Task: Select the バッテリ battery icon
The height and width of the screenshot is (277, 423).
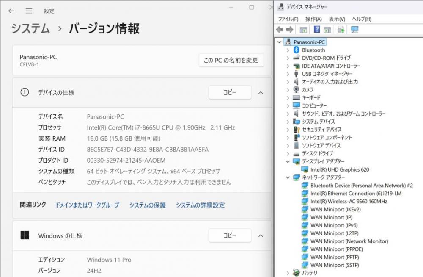Action: [x=296, y=273]
